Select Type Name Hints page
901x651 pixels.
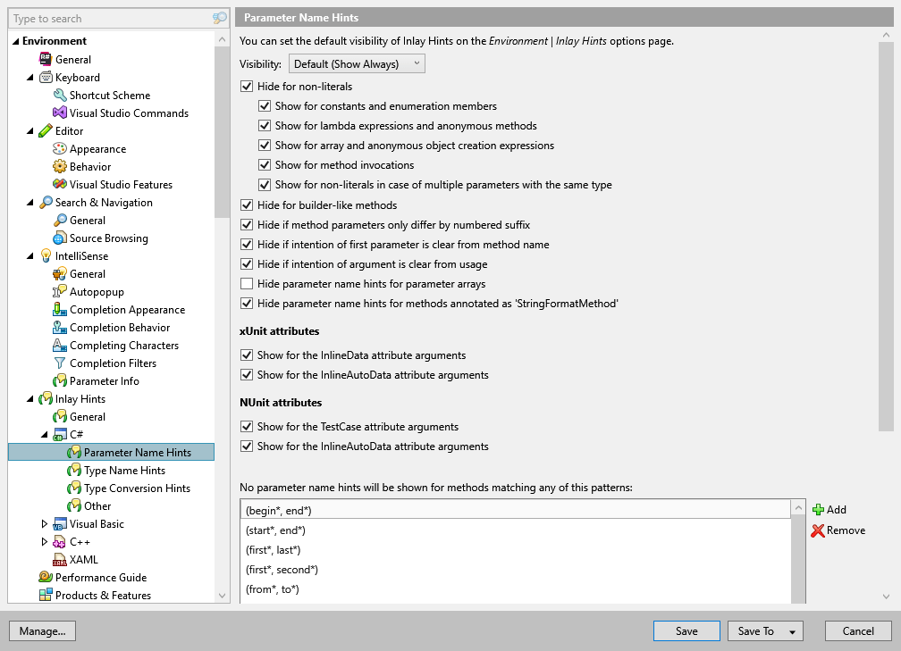click(125, 470)
